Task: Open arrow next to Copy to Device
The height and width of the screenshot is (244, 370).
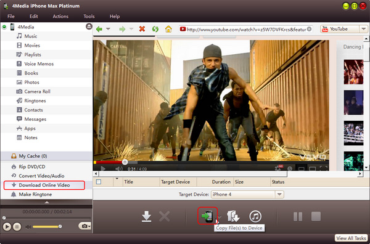Action: [220, 217]
